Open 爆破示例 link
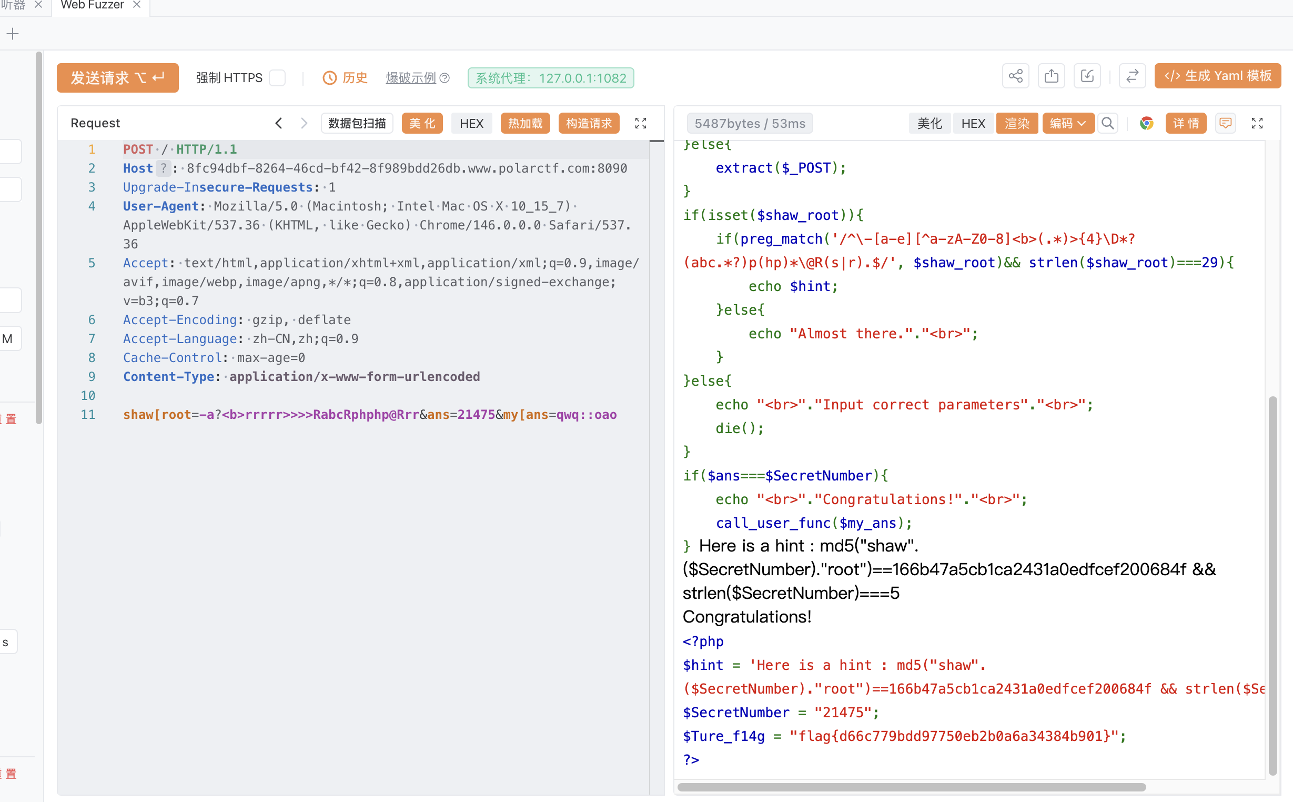The width and height of the screenshot is (1293, 802). point(410,78)
